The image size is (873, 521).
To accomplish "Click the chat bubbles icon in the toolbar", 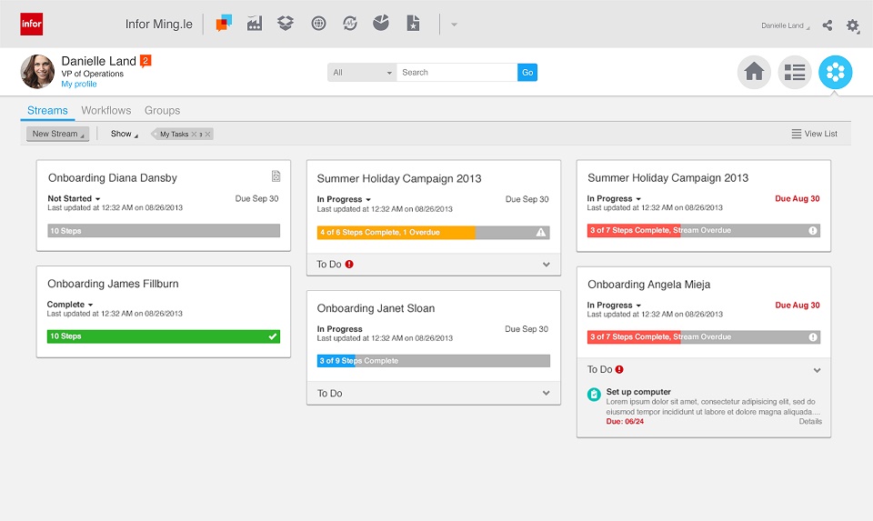I will pyautogui.click(x=224, y=24).
